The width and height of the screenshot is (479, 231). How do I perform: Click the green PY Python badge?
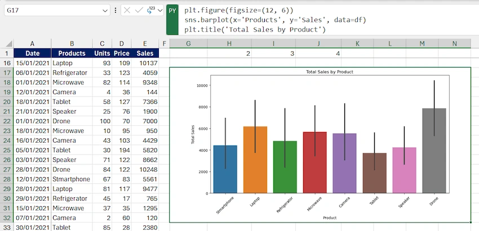pos(172,20)
